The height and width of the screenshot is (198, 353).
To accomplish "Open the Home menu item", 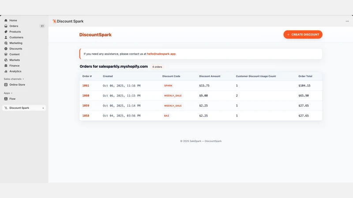I will click(13, 20).
